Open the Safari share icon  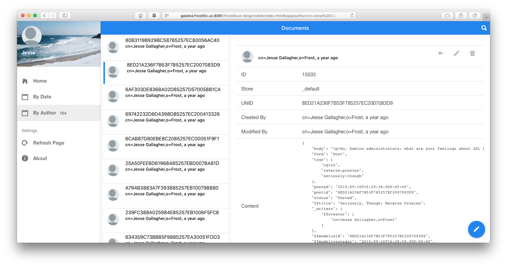point(461,15)
